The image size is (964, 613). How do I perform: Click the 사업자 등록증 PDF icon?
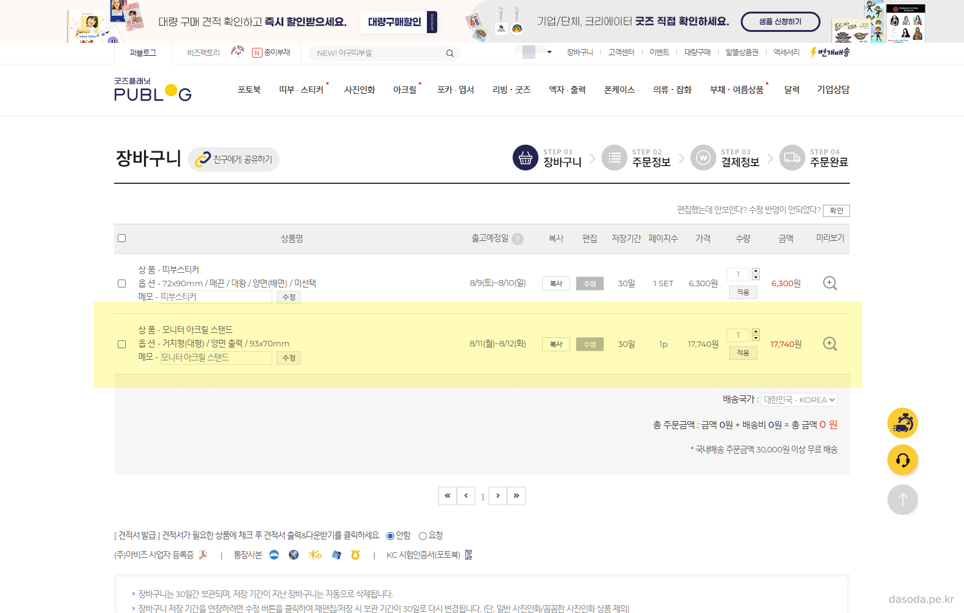[x=203, y=555]
